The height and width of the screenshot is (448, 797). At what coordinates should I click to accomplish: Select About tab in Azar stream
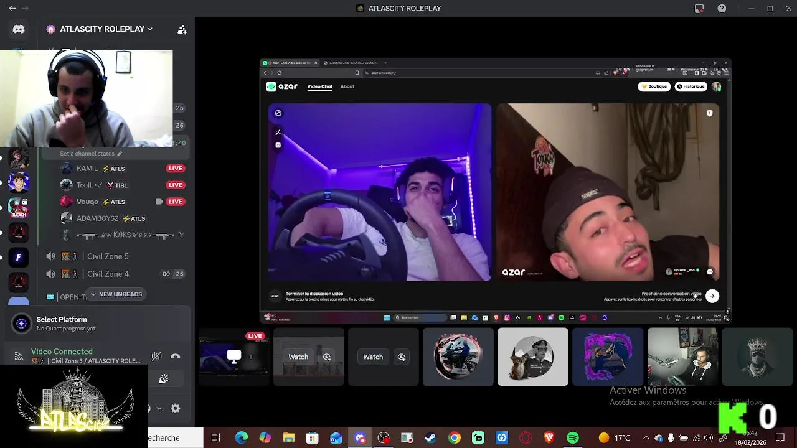pos(347,86)
